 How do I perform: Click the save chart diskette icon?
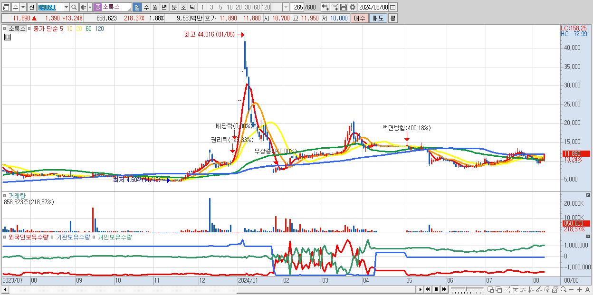(344, 7)
